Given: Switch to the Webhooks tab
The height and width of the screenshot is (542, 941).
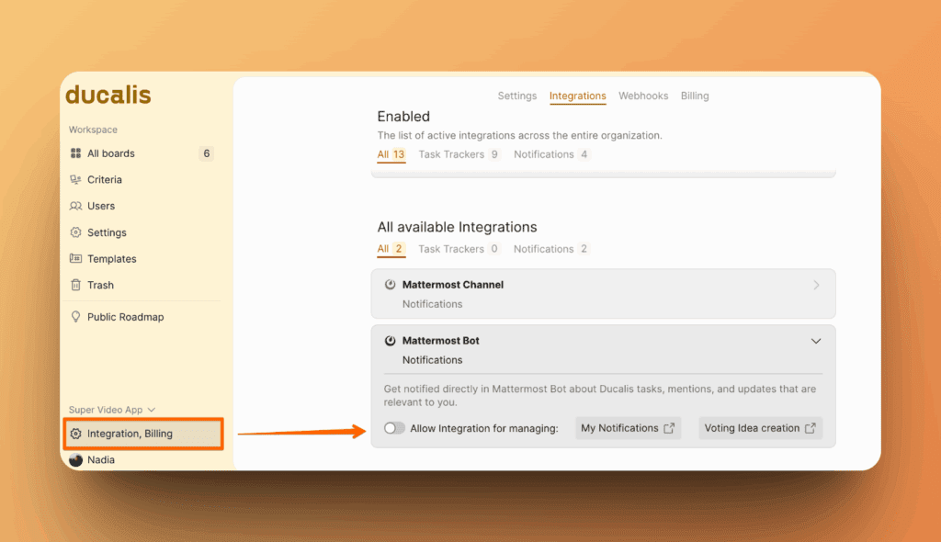Looking at the screenshot, I should click(x=643, y=96).
